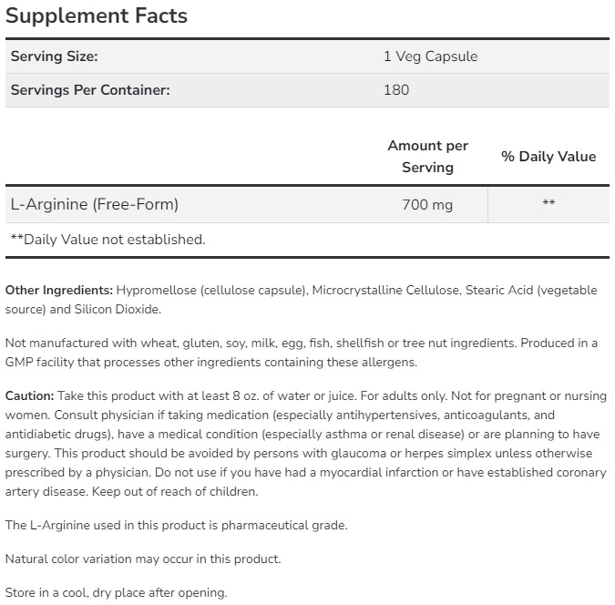Viewport: 615px width, 605px height.
Task: Select the Serving Size label
Action: tap(54, 56)
